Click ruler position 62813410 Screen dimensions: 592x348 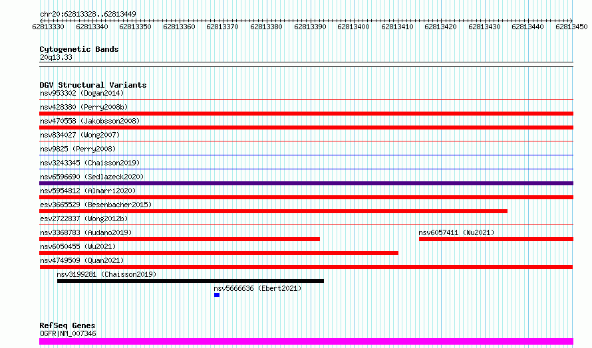click(397, 27)
